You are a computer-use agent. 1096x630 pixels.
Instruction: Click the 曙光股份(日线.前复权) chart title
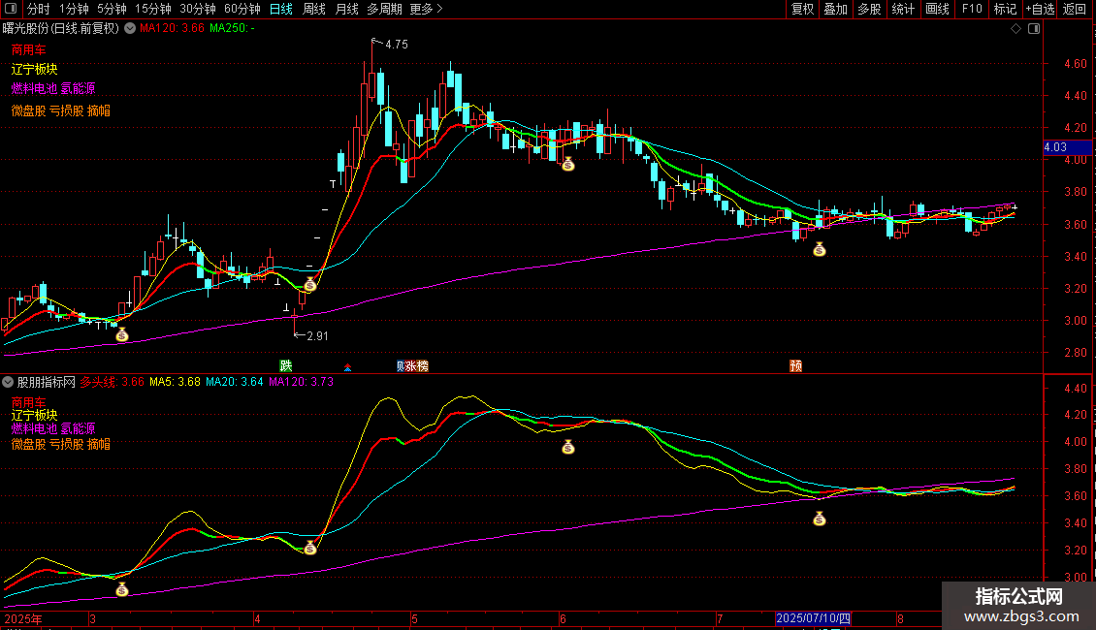[x=61, y=28]
